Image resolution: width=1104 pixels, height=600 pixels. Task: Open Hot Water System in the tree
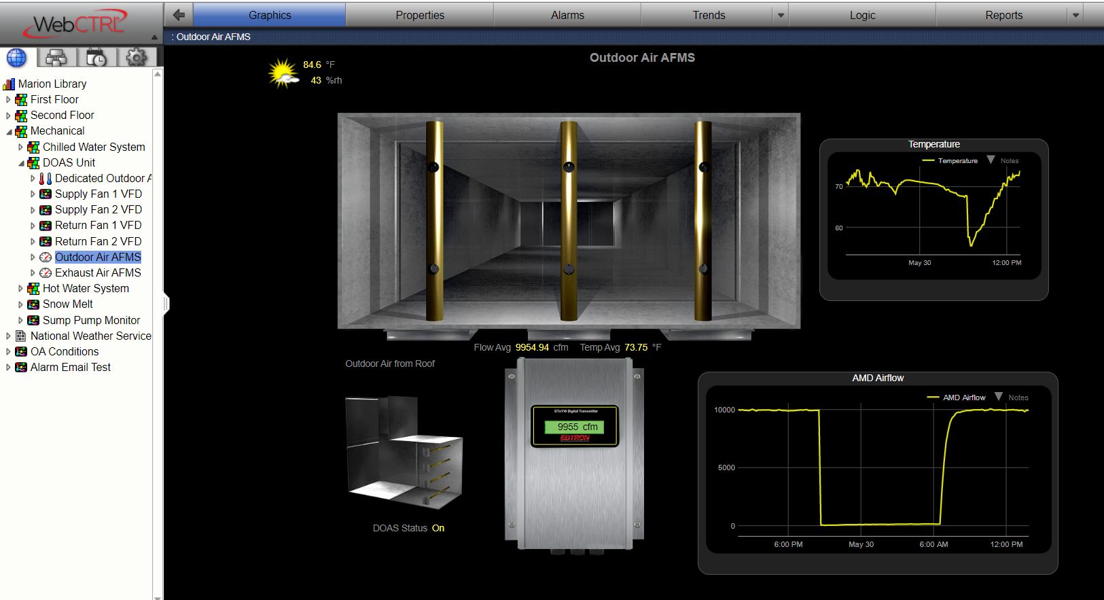(86, 289)
